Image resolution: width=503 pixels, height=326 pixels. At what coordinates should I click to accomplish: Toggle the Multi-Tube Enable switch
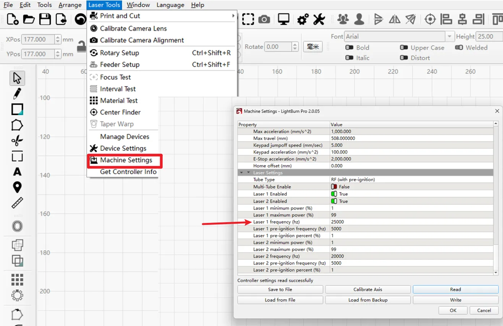click(x=334, y=187)
